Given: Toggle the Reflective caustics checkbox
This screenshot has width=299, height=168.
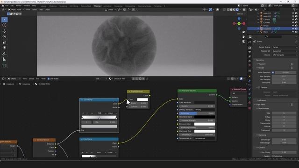Looking at the screenshot, I should click(x=273, y=156).
